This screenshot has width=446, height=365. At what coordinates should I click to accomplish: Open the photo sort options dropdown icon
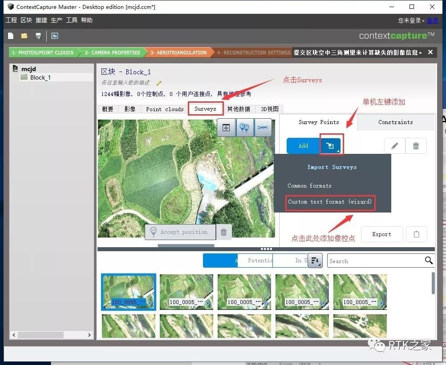315,261
